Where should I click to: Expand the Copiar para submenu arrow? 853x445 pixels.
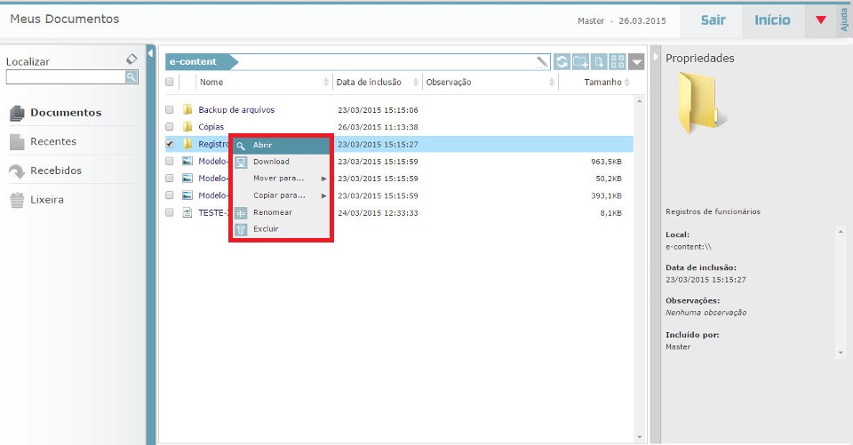(323, 195)
